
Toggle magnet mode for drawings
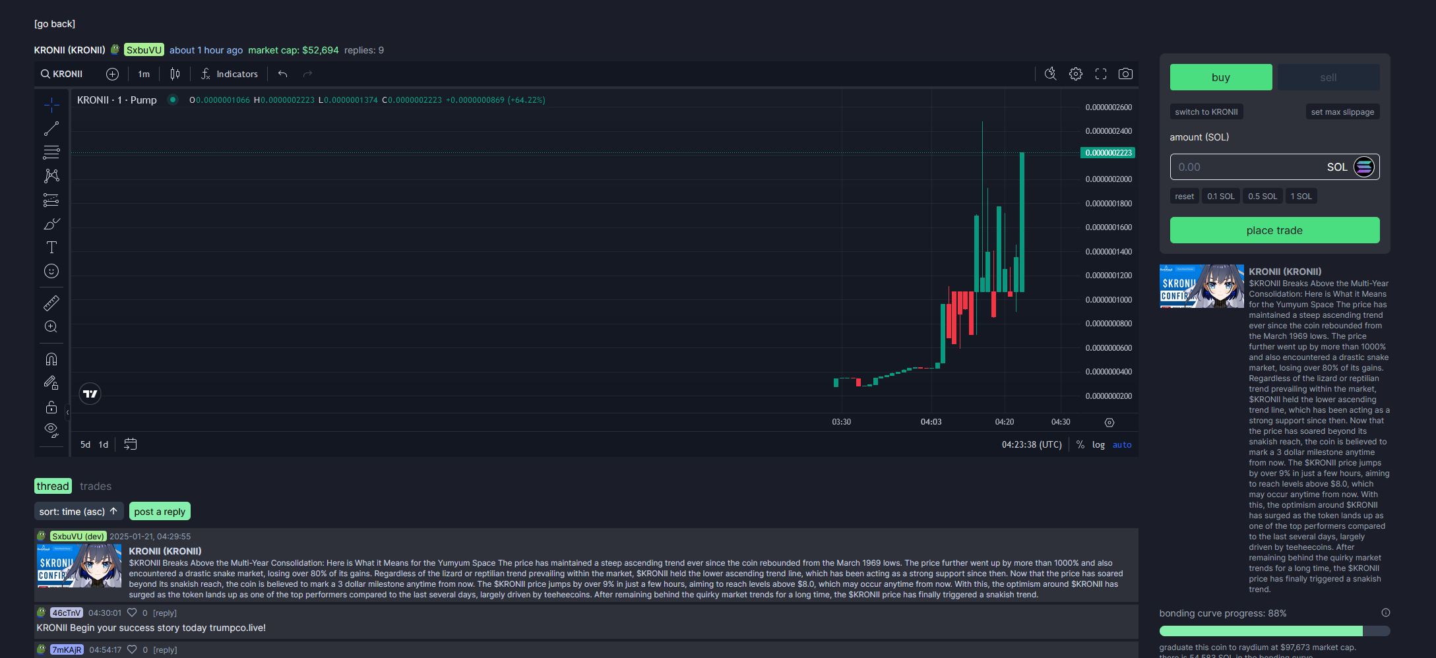tap(51, 359)
